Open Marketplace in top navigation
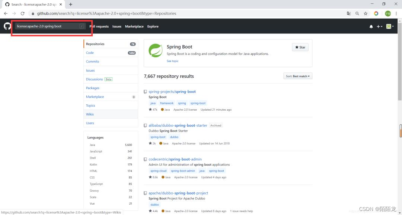Image resolution: width=402 pixels, height=215 pixels. [x=134, y=26]
